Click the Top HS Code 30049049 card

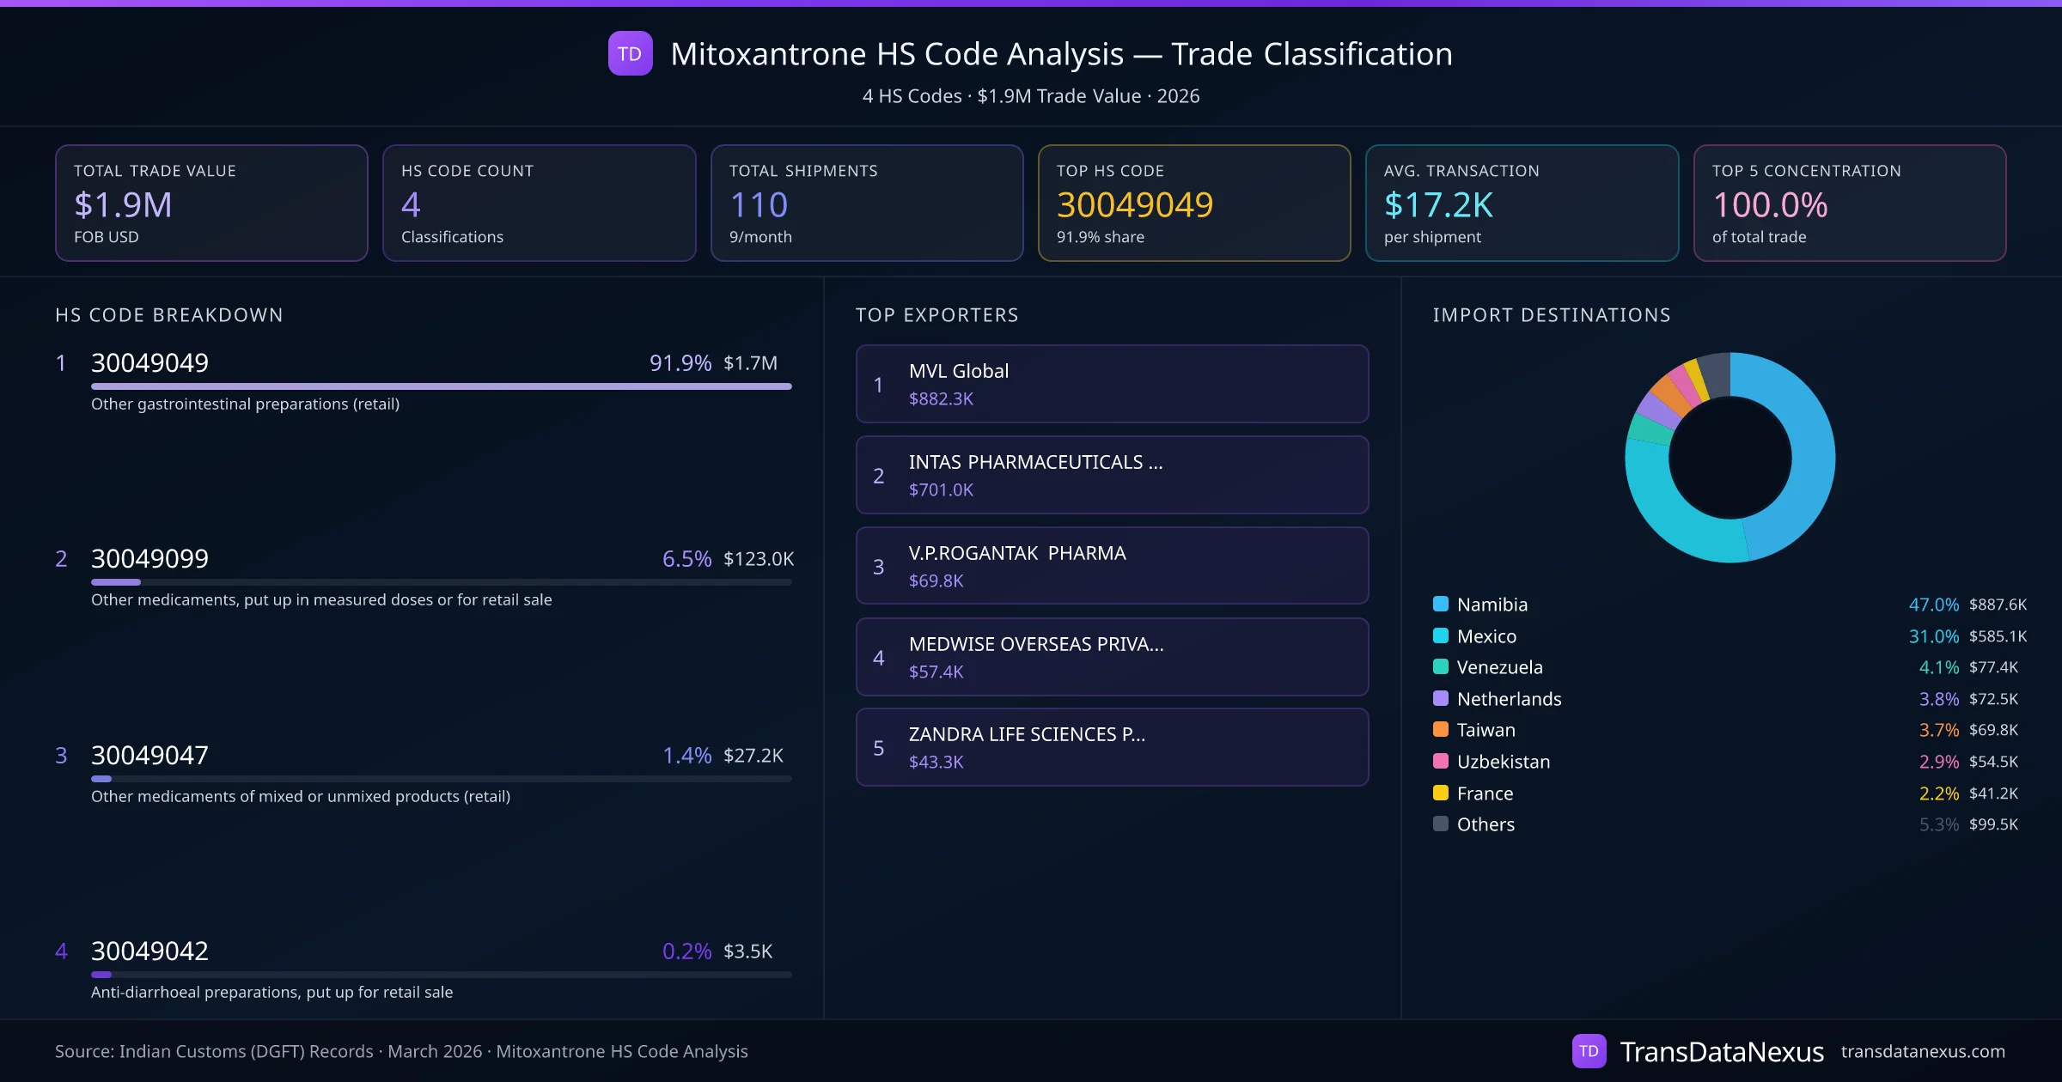click(x=1193, y=203)
